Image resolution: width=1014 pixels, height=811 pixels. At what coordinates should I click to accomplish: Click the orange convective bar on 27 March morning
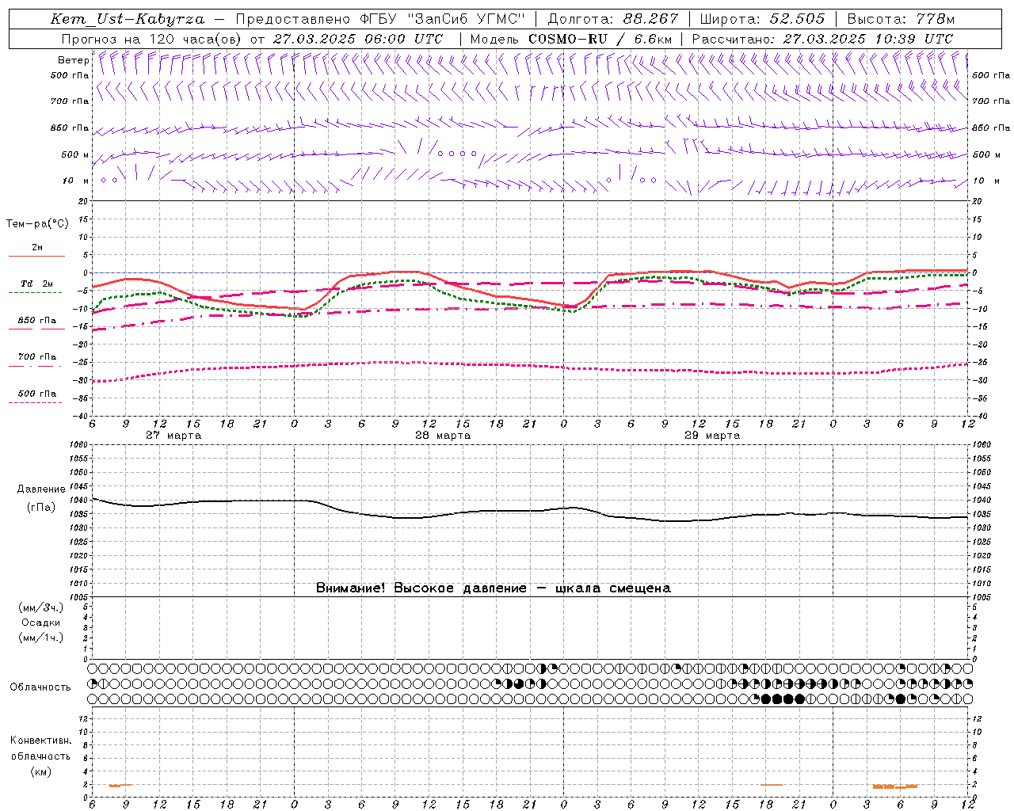pyautogui.click(x=120, y=785)
